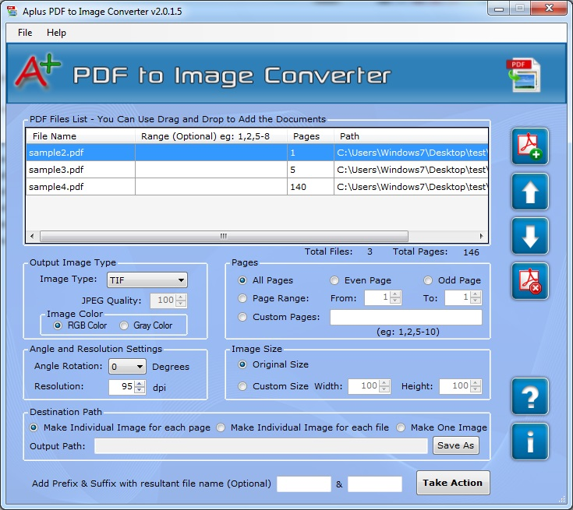Click the Add PDF file icon
The height and width of the screenshot is (510, 573).
[x=530, y=146]
